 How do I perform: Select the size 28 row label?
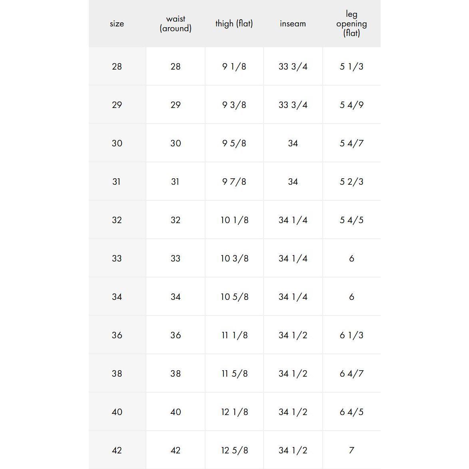[x=117, y=66]
